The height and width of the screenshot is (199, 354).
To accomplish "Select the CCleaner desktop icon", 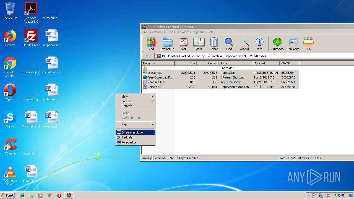I will [x=10, y=147].
